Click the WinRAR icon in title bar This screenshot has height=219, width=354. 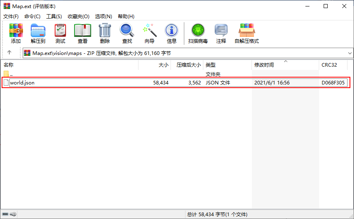click(x=7, y=6)
